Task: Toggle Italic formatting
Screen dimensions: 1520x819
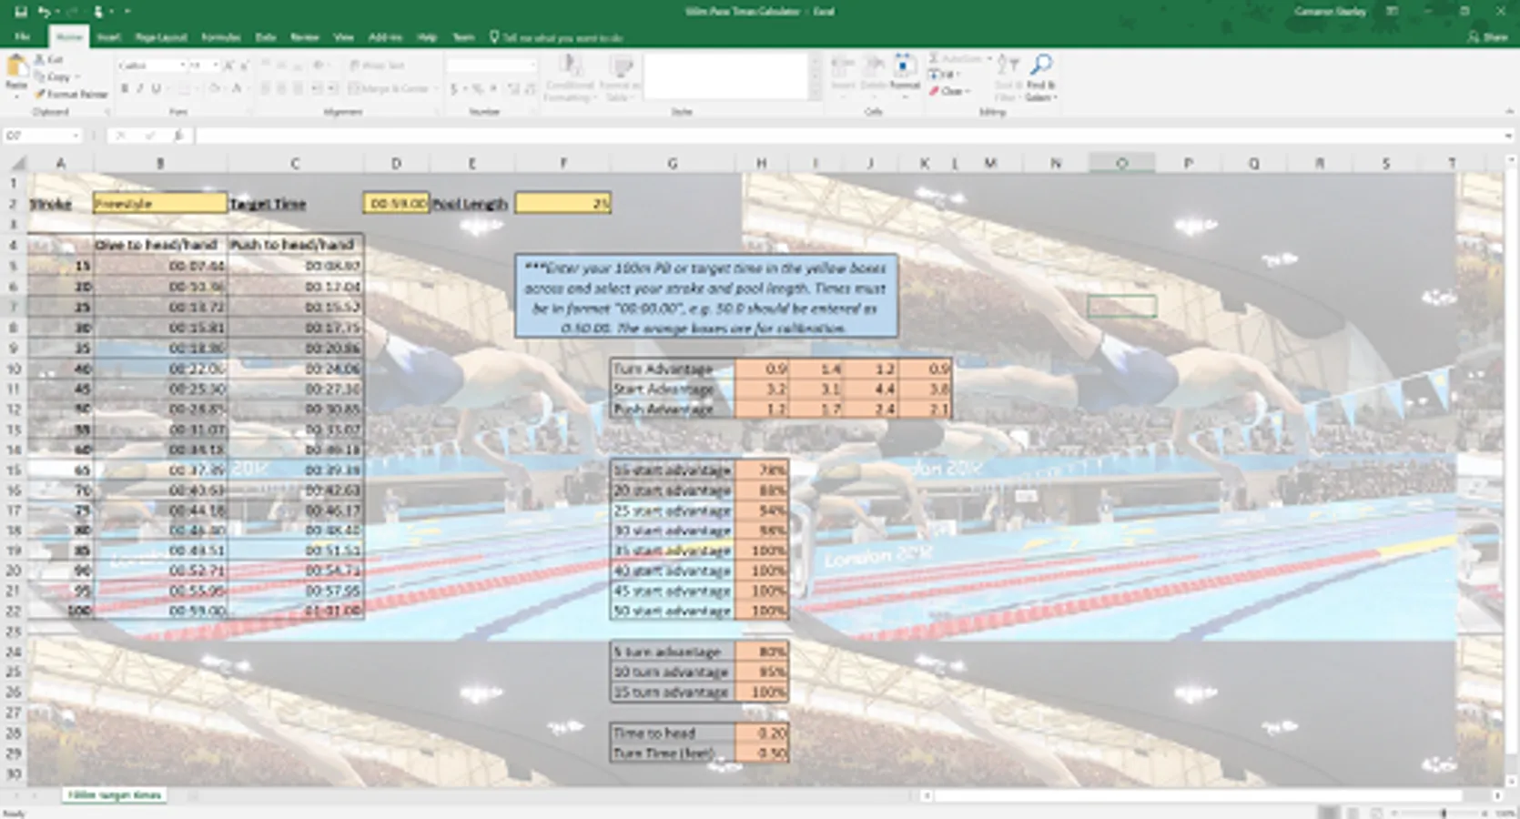Action: (139, 89)
